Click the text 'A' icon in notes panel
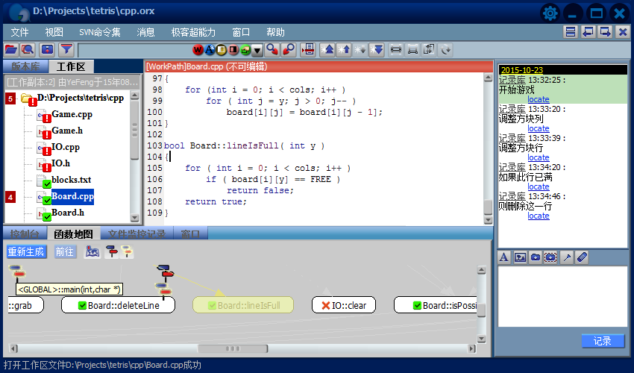The height and width of the screenshot is (373, 634). (x=503, y=257)
